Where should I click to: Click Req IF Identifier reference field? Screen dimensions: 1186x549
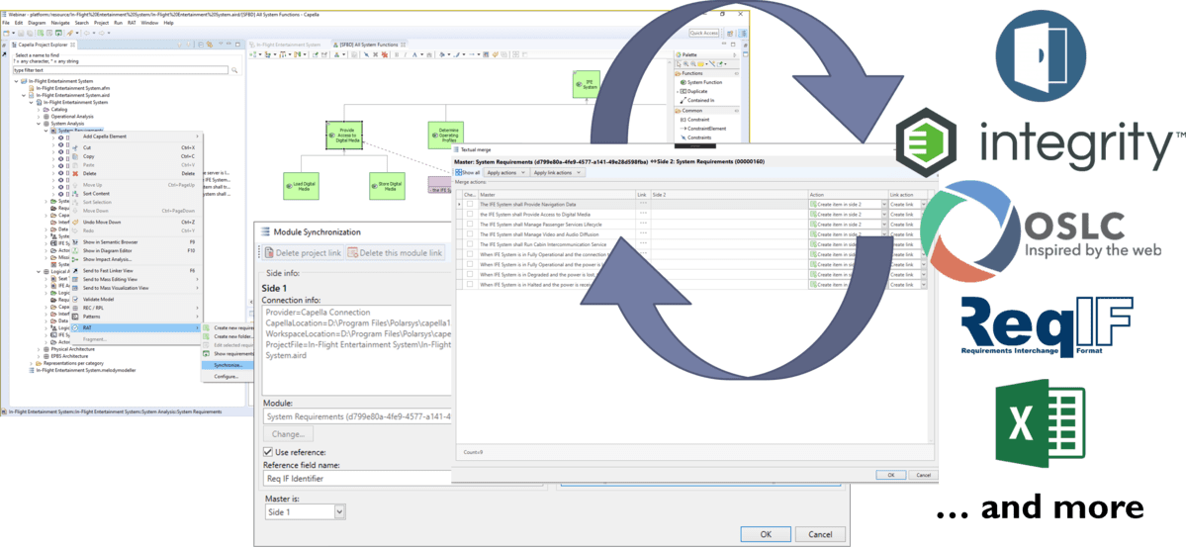357,478
